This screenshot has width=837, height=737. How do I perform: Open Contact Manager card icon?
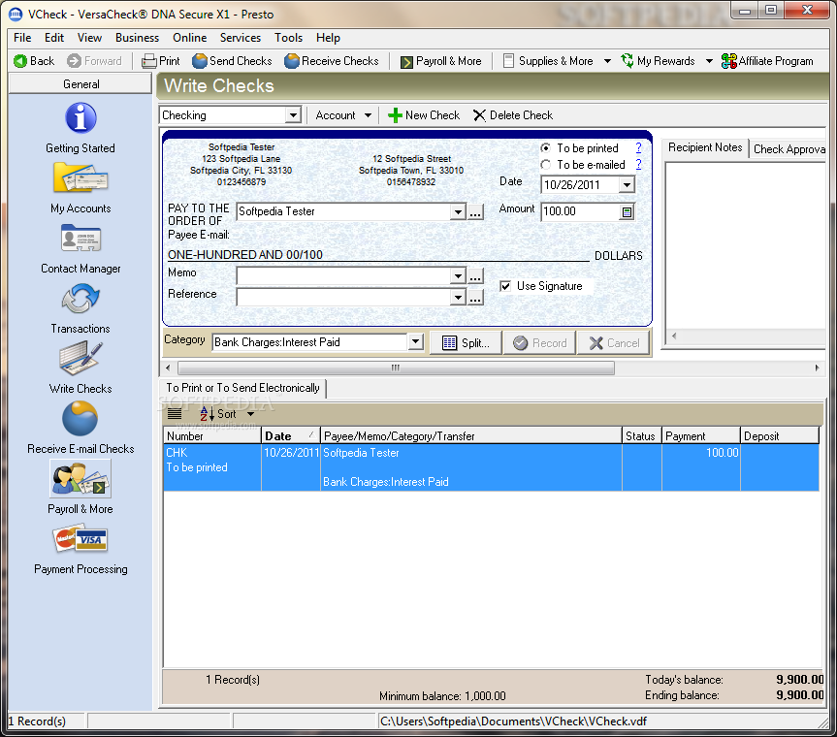pyautogui.click(x=80, y=238)
